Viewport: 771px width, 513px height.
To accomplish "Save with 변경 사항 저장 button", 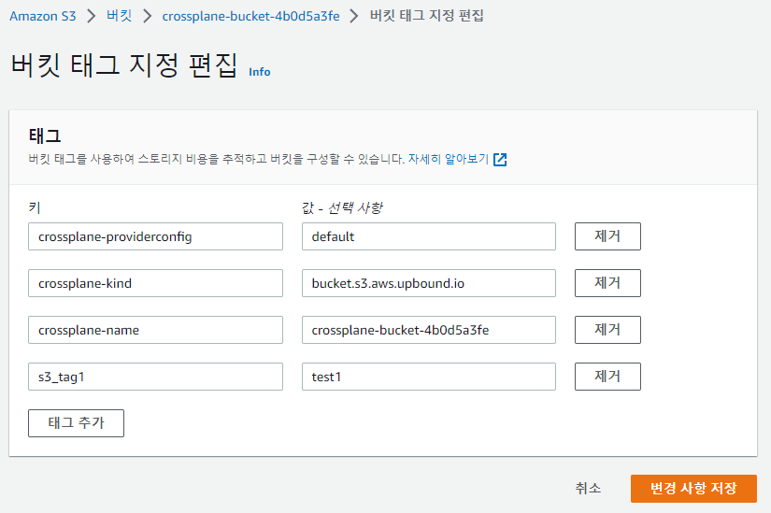I will tap(693, 489).
